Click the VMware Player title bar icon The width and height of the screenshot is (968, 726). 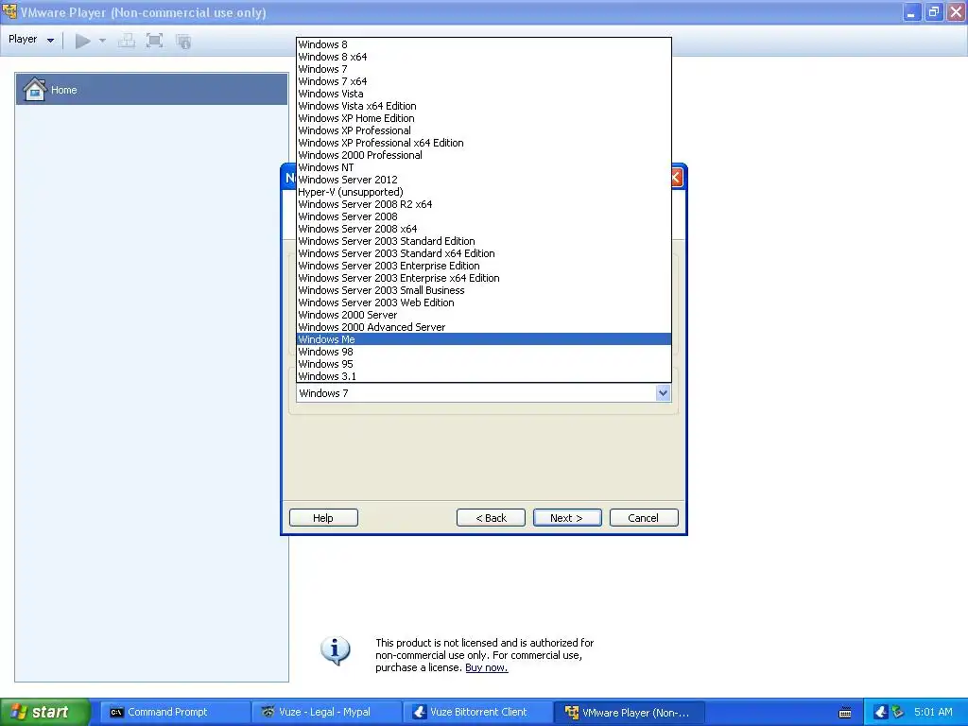click(9, 11)
